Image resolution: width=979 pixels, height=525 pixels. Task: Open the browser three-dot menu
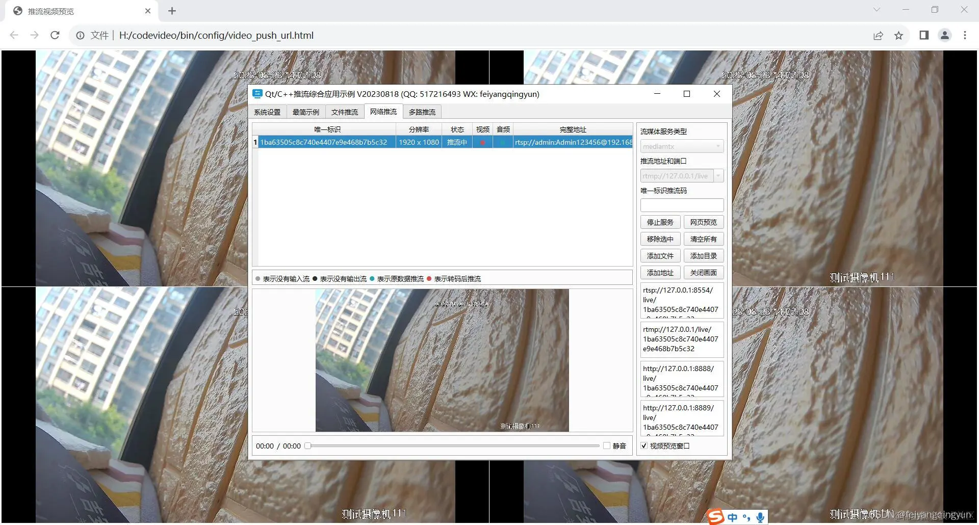click(x=965, y=35)
